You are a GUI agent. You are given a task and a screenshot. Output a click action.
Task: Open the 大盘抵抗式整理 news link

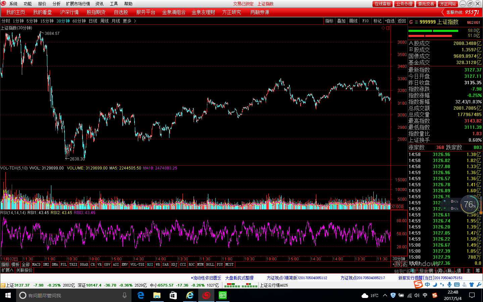(x=239, y=278)
